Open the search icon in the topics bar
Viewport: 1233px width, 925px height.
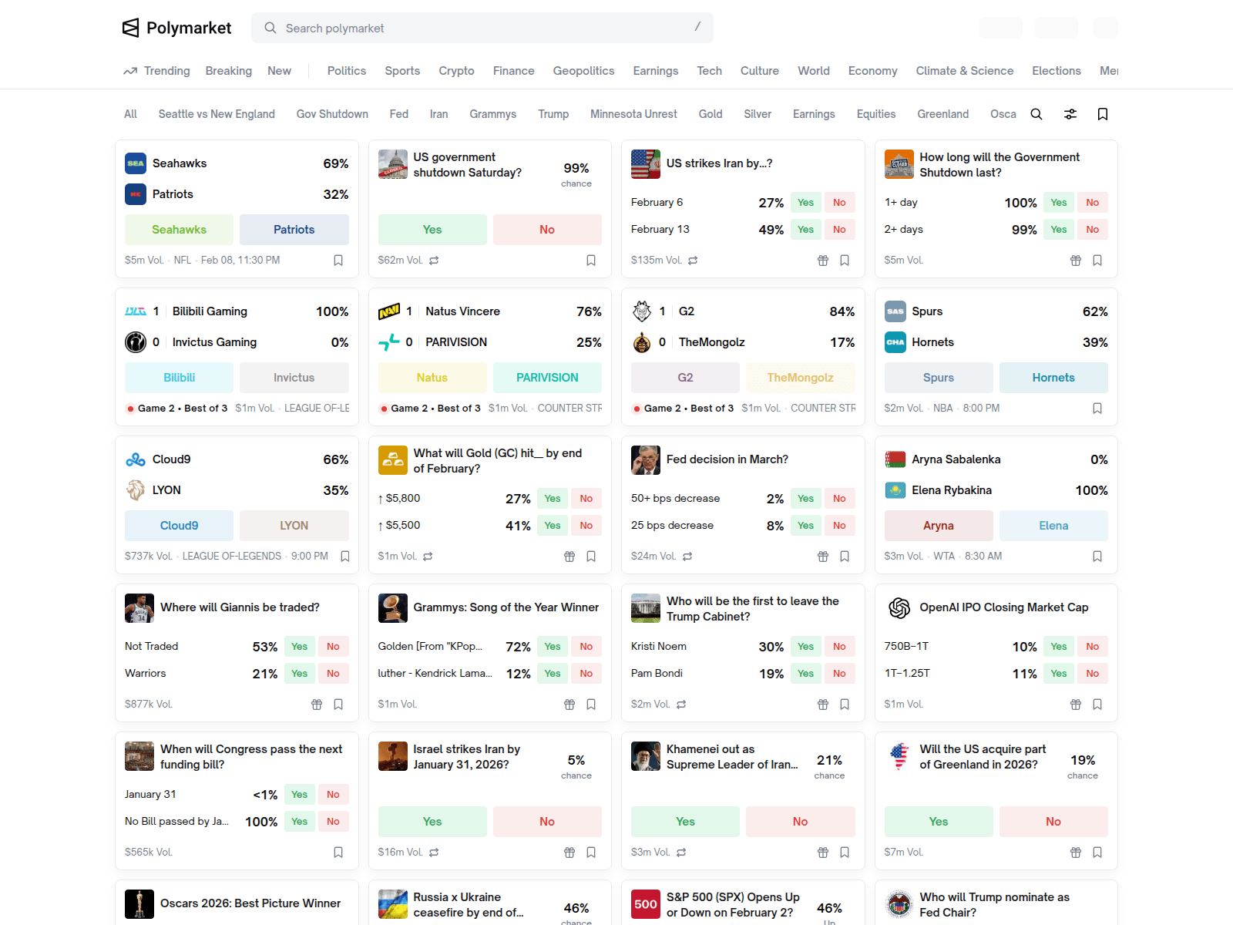click(x=1036, y=113)
